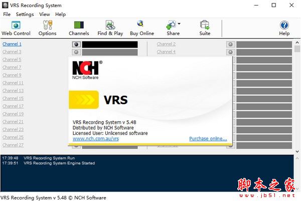The image size is (301, 201).
Task: Click the Channel 1 black level meter
Action: 110,45
